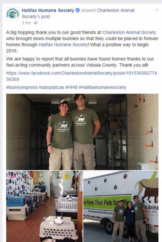Image resolution: width=162 pixels, height=242 pixels.
Task: Select the #HHS hashtag
Action: tap(71, 87)
